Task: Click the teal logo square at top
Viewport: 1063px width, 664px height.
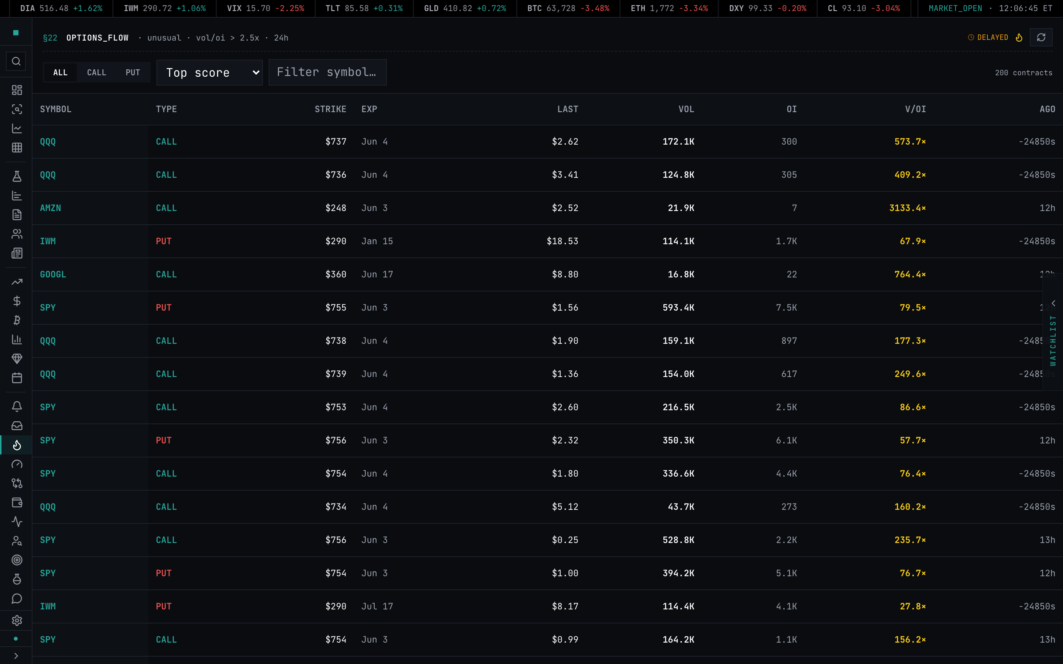Action: pos(16,32)
